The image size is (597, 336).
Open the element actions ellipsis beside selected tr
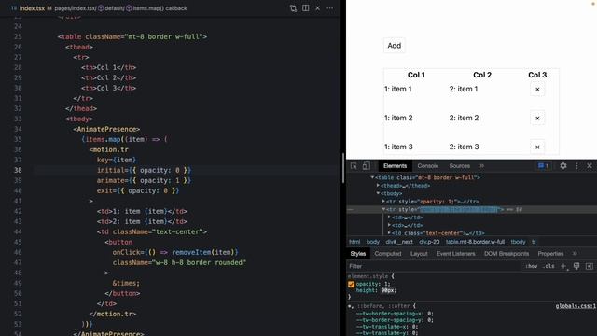click(x=351, y=209)
